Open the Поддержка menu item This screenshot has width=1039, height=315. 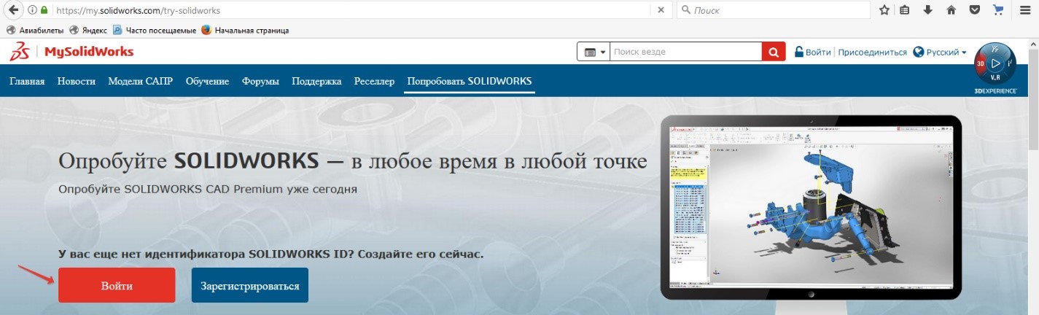[x=316, y=82]
